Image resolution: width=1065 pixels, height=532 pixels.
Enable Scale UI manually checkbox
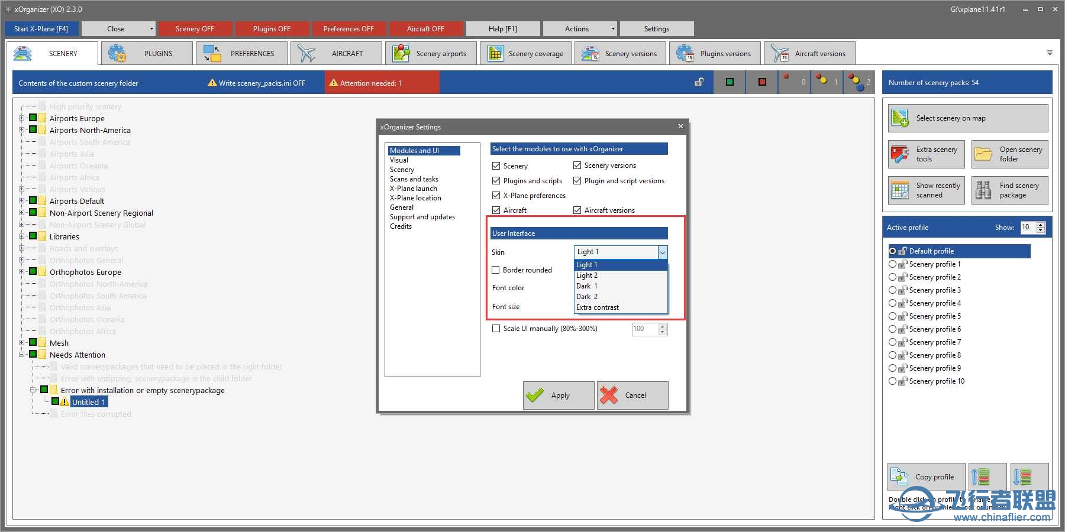pos(496,329)
